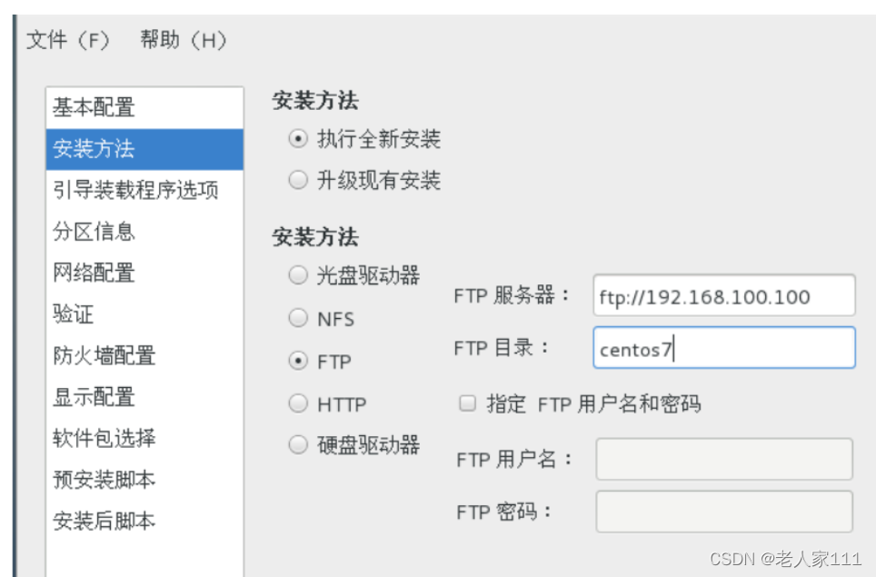Choose 升级现有安装 option
876x577 pixels.
point(297,180)
